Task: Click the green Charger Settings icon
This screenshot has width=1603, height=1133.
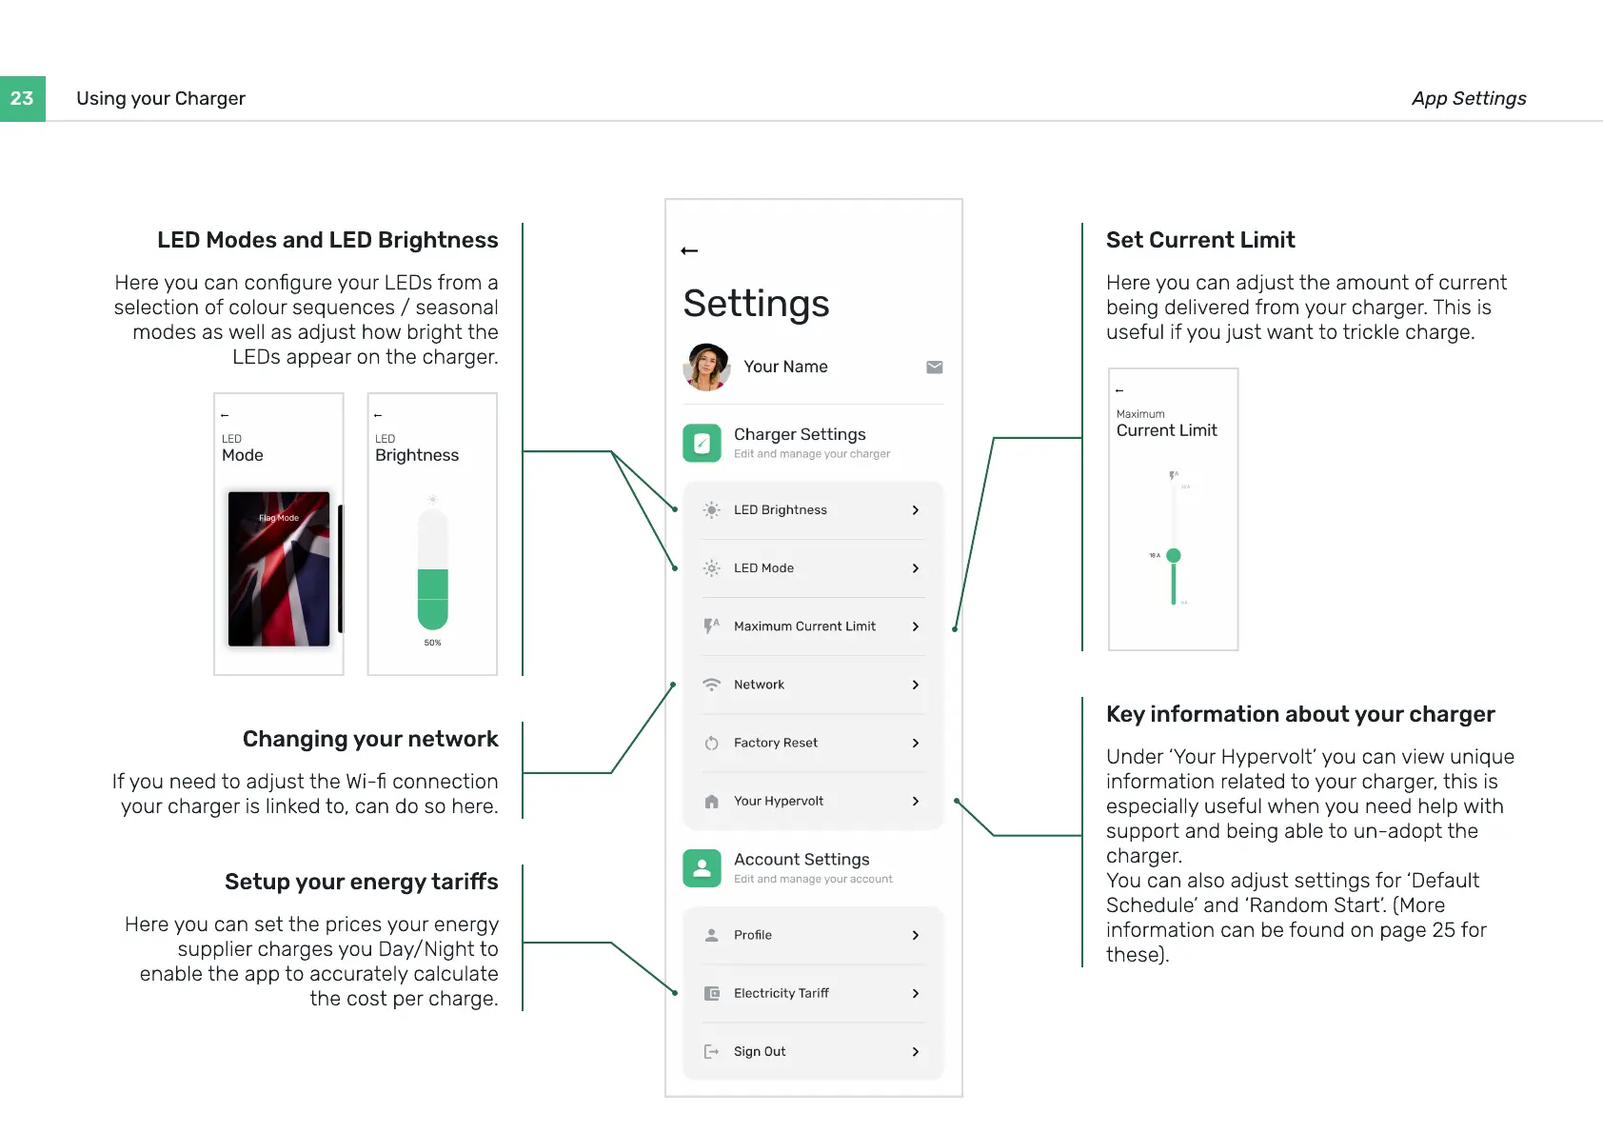Action: click(702, 443)
